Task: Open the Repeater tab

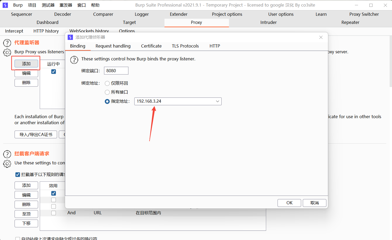Action: point(350,22)
